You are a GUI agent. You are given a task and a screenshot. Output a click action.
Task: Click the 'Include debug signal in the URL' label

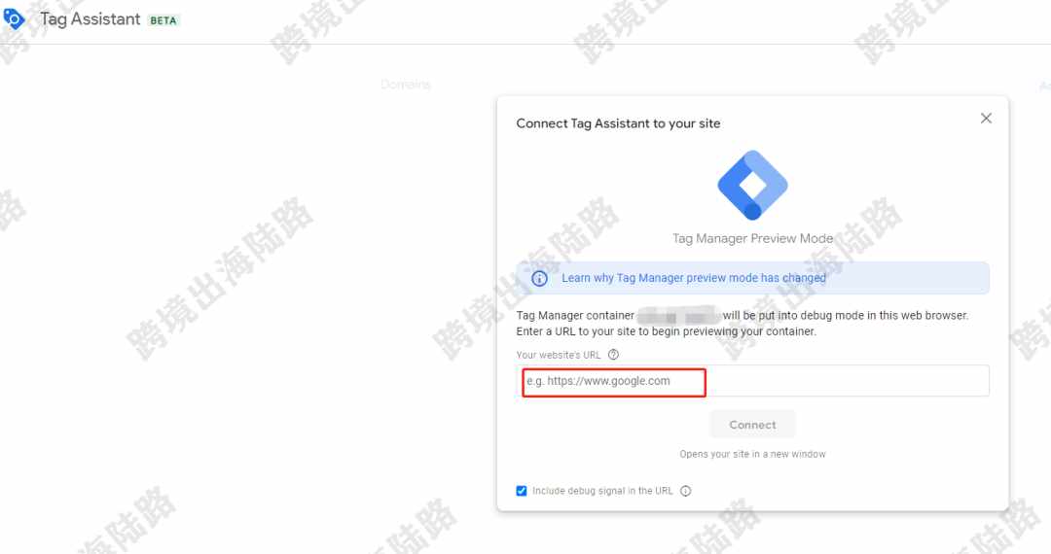click(x=602, y=491)
